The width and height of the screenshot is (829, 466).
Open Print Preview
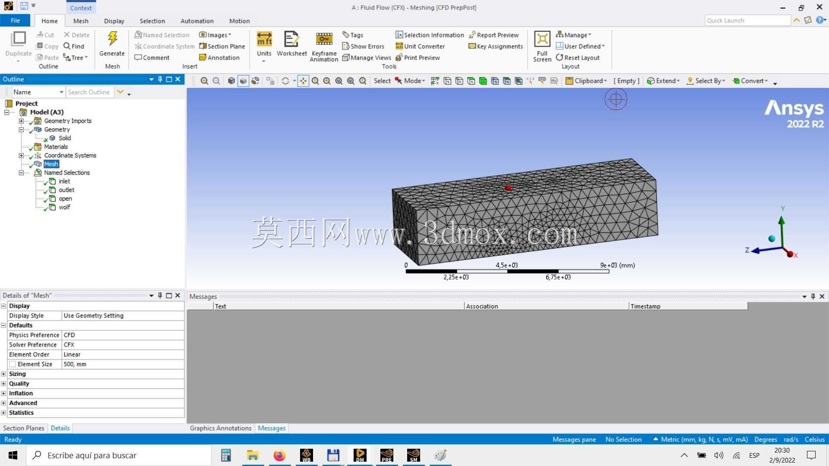[x=418, y=57]
